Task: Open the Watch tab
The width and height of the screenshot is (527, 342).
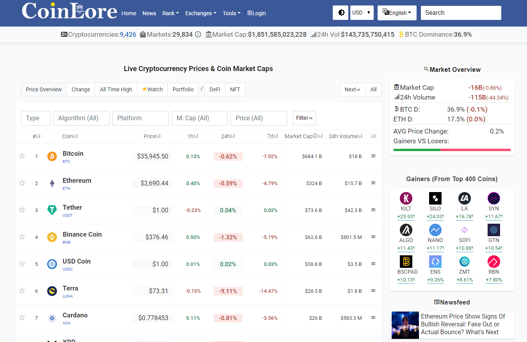Action: click(153, 89)
